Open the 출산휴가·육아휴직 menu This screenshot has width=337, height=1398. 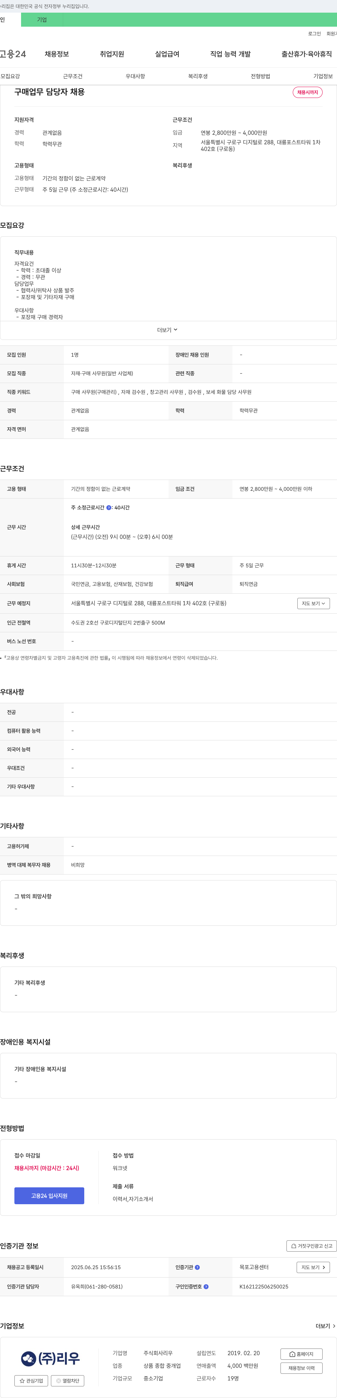[306, 54]
